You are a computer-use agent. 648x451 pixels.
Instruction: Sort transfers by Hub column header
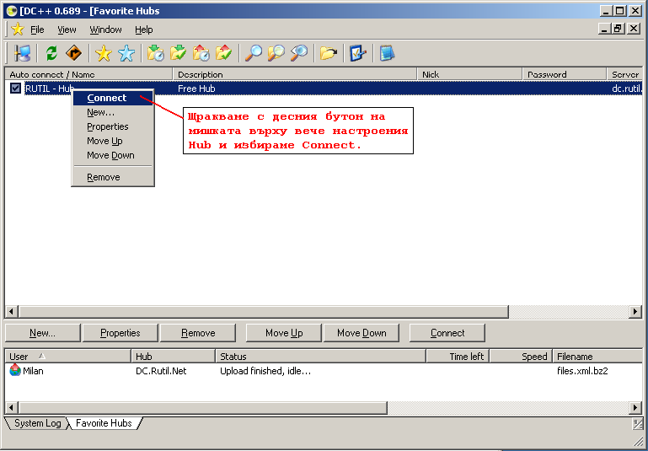coord(174,357)
